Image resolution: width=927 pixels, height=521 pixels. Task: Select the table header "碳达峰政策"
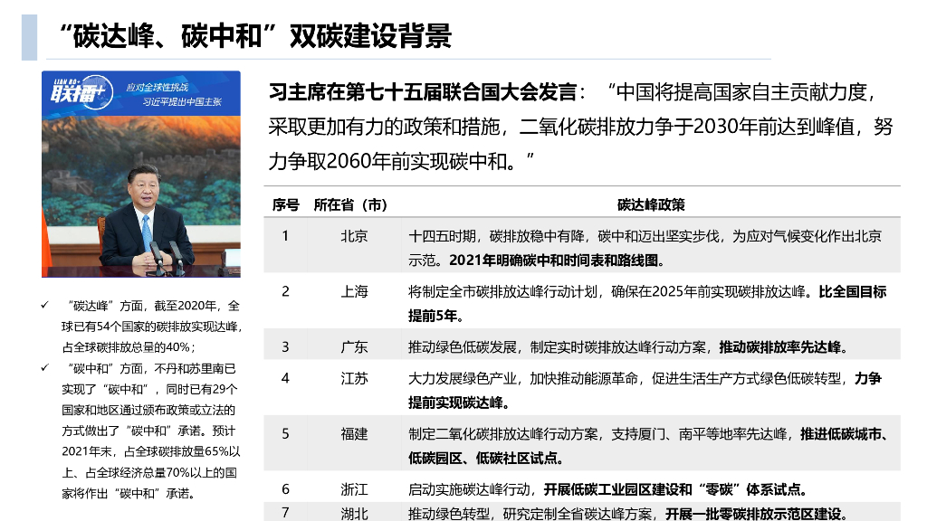click(652, 204)
